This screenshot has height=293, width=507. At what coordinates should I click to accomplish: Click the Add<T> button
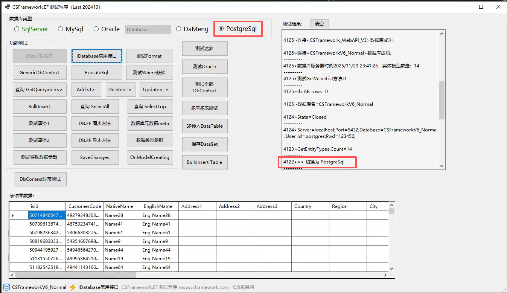(86, 89)
